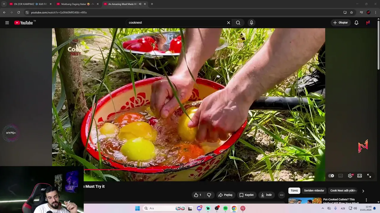
Task: Show more filter chips with right chevron
Action: pyautogui.click(x=363, y=191)
